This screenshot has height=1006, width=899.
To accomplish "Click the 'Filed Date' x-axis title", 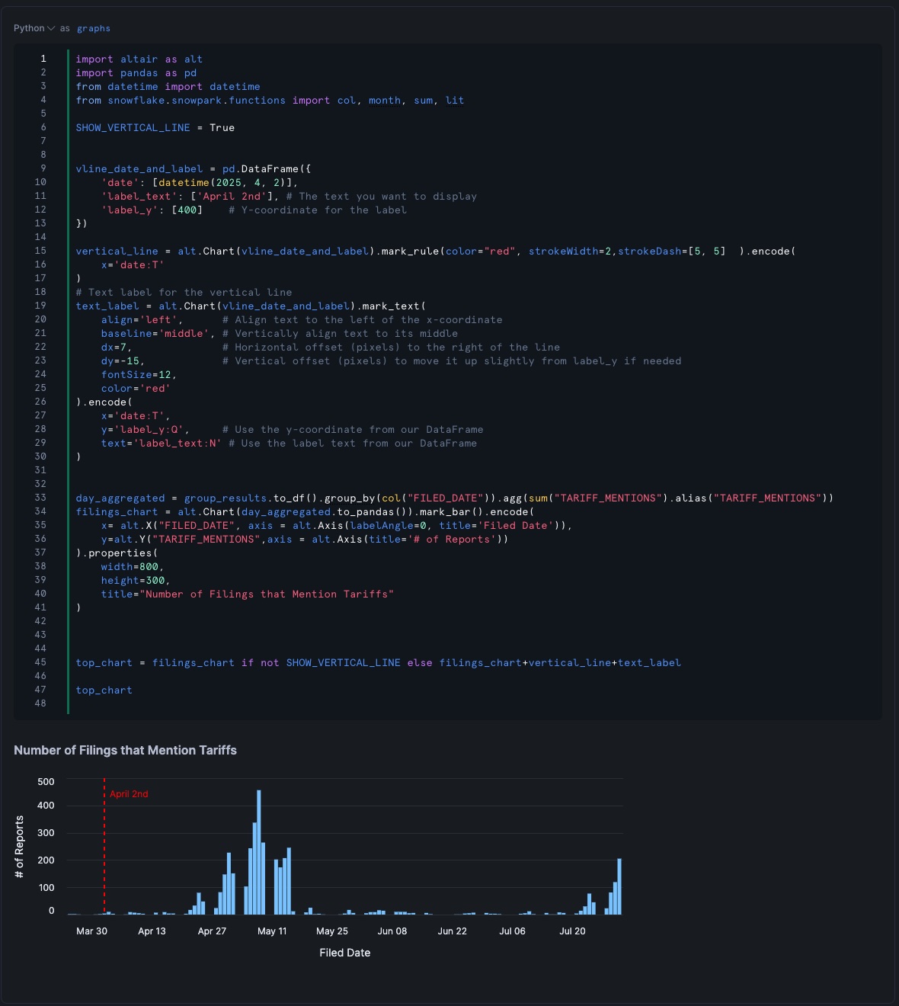I will [344, 953].
